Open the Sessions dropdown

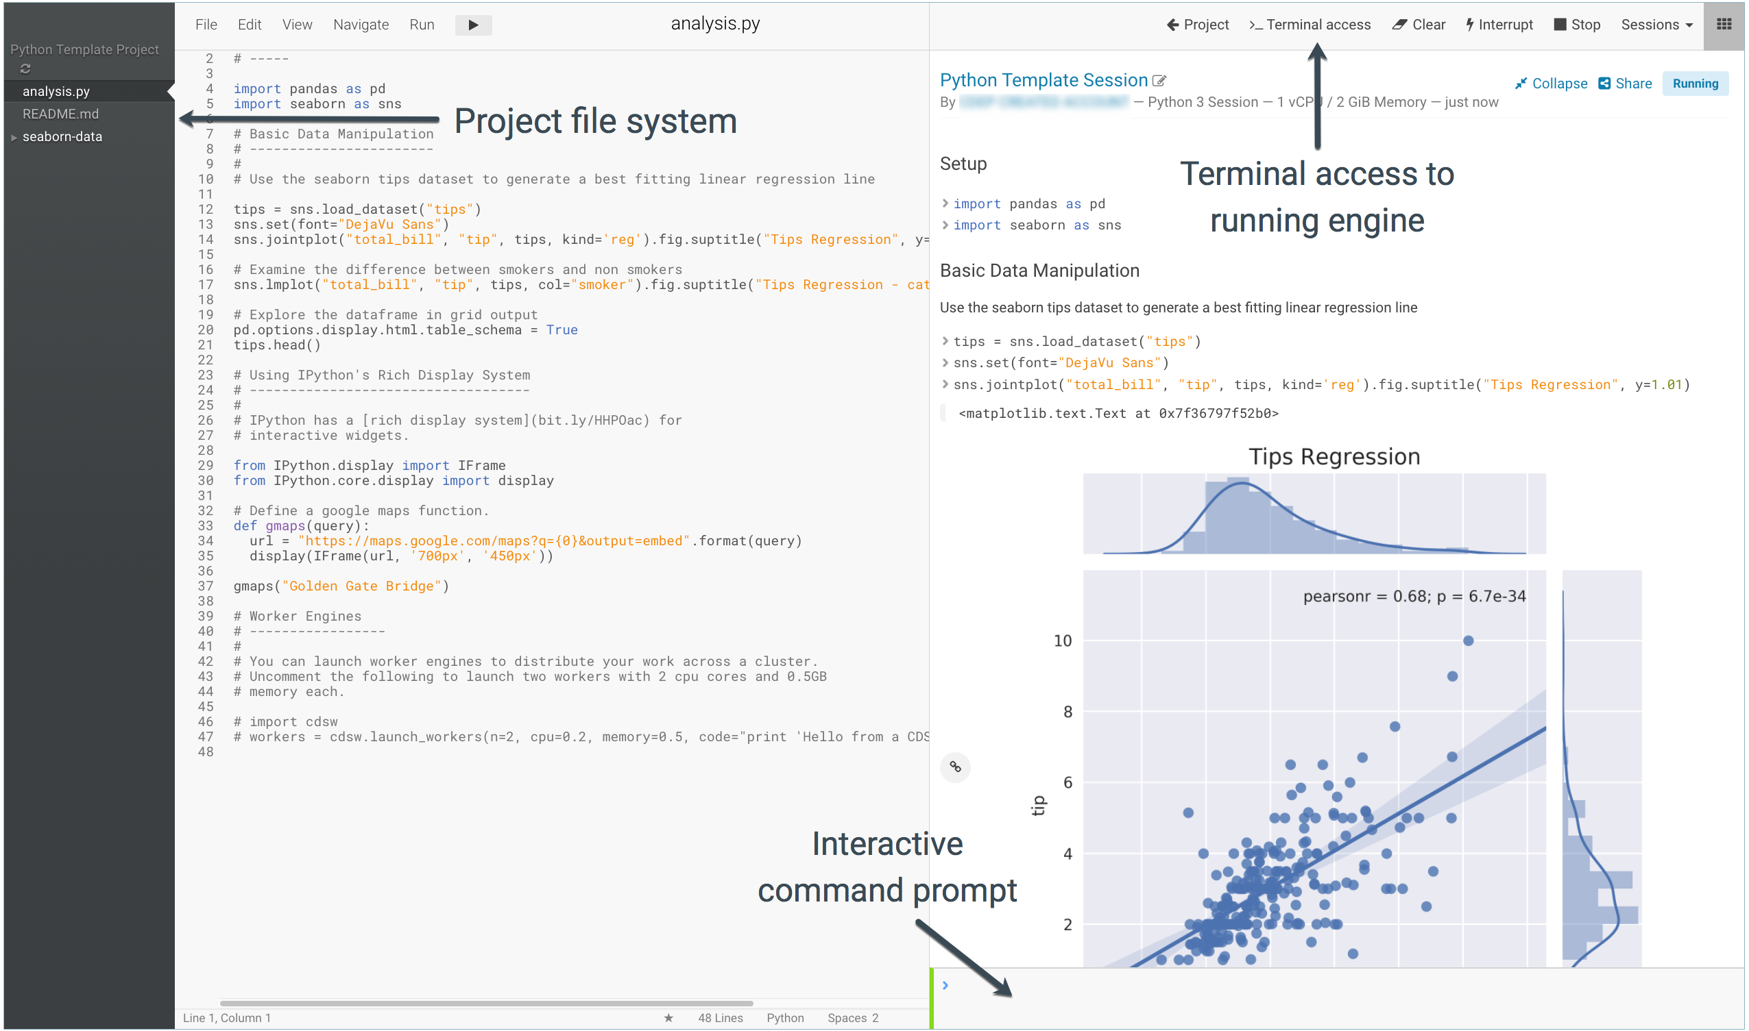click(x=1656, y=25)
